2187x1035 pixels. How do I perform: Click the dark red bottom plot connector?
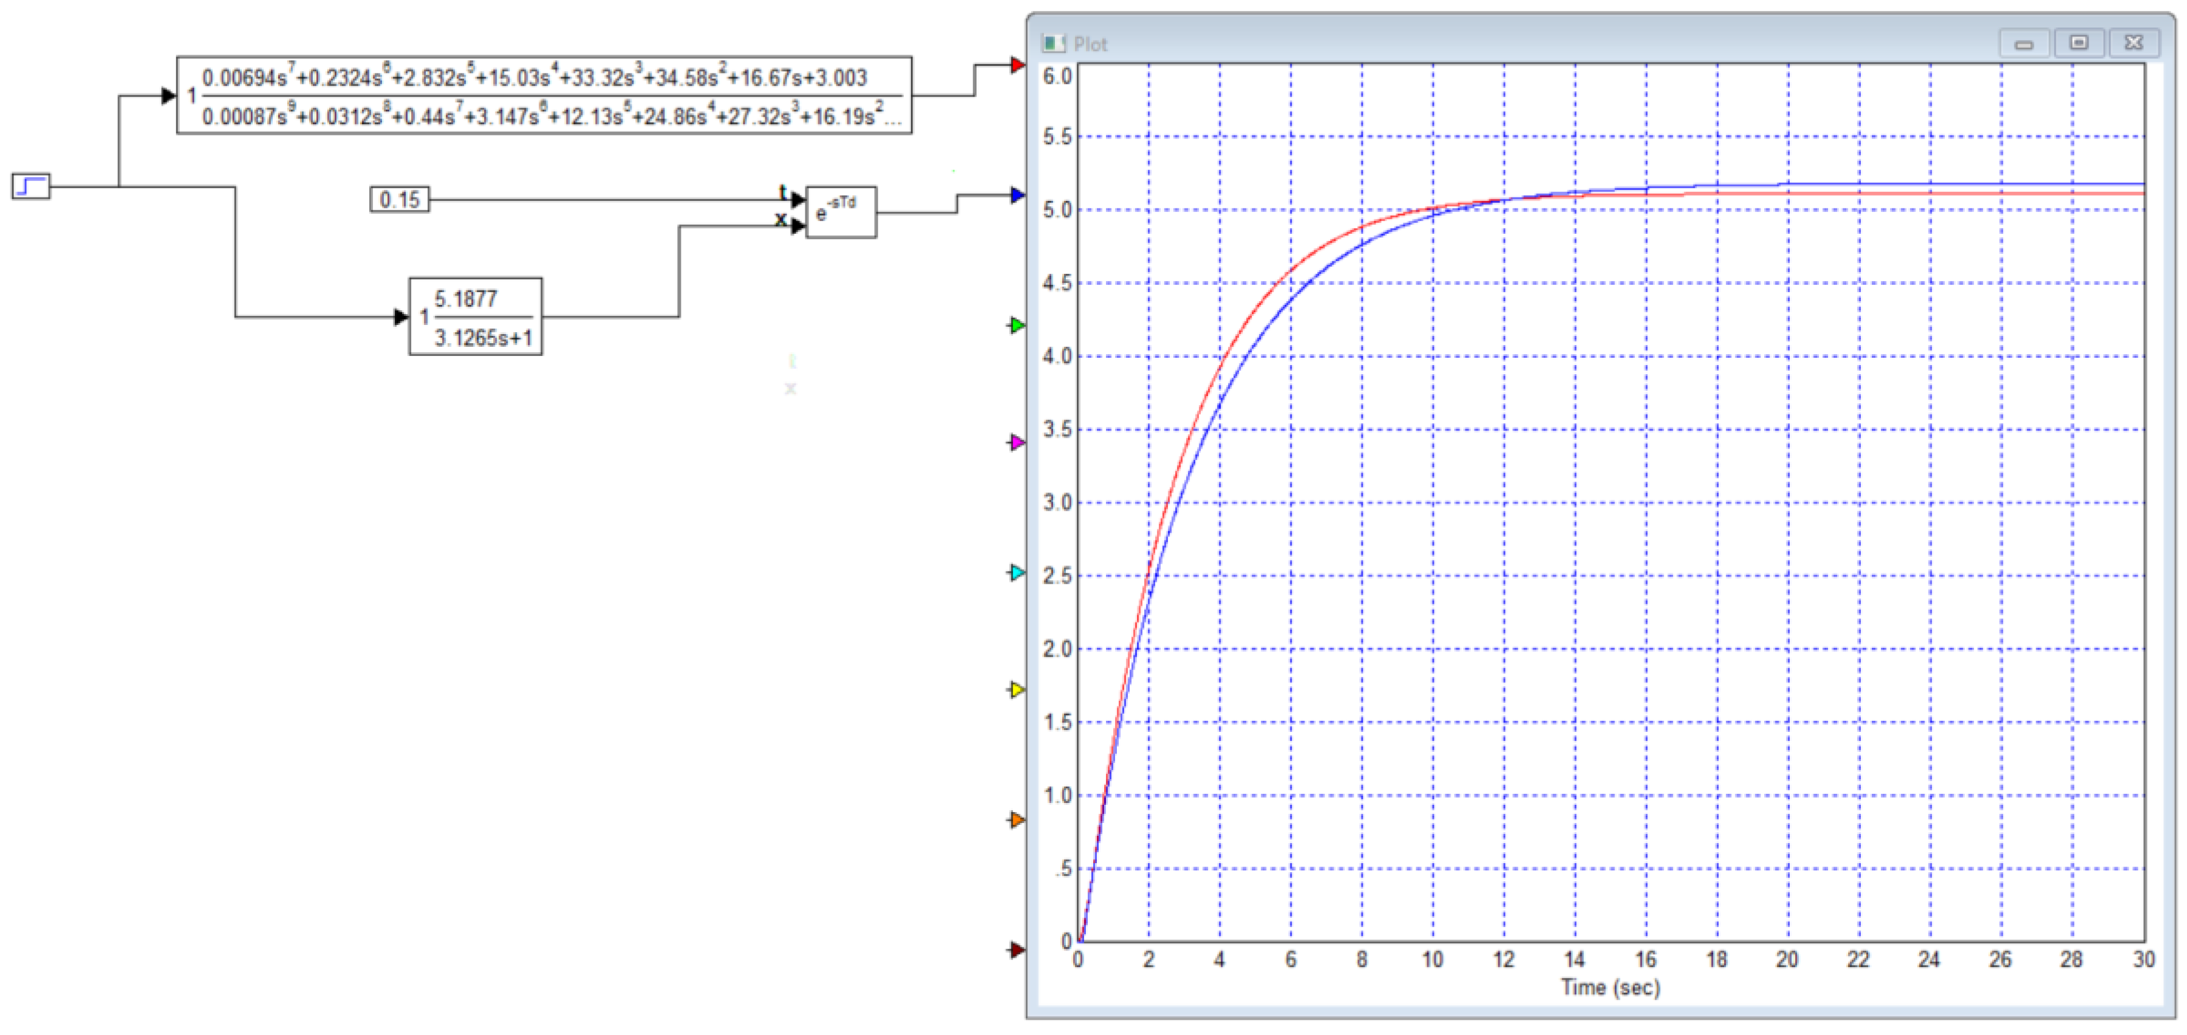1017,949
